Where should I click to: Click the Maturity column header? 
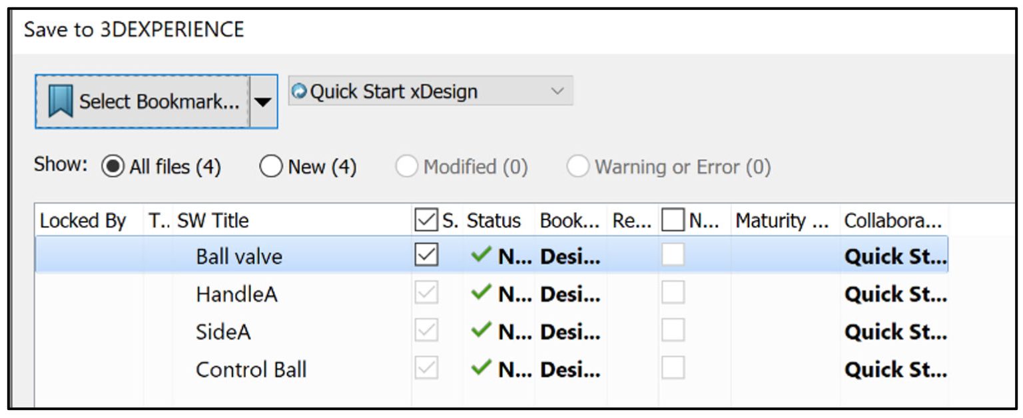coord(783,220)
